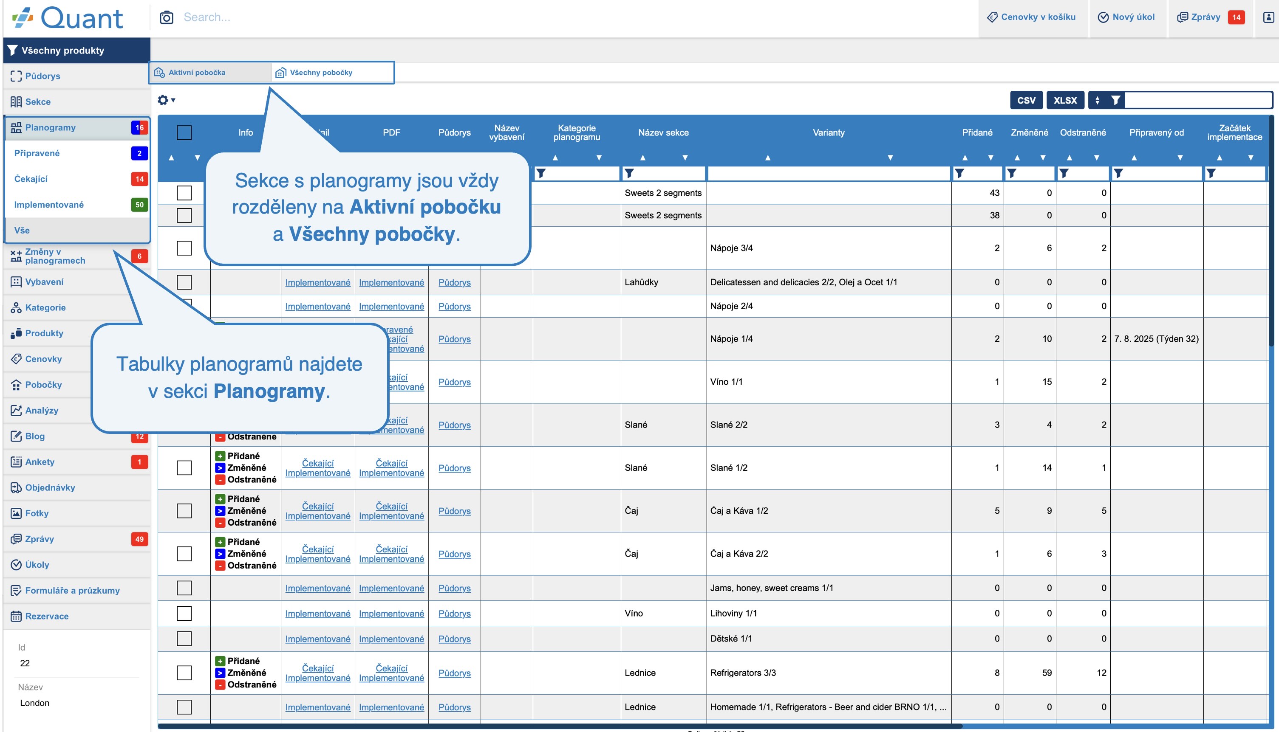Click the Pobočky sidebar icon
This screenshot has height=732, width=1279.
[16, 385]
